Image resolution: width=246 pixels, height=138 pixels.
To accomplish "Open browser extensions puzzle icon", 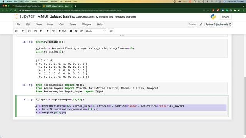I will tap(235, 10).
